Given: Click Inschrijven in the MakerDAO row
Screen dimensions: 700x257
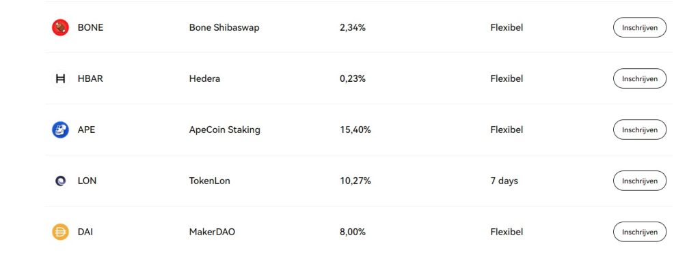Looking at the screenshot, I should (640, 232).
